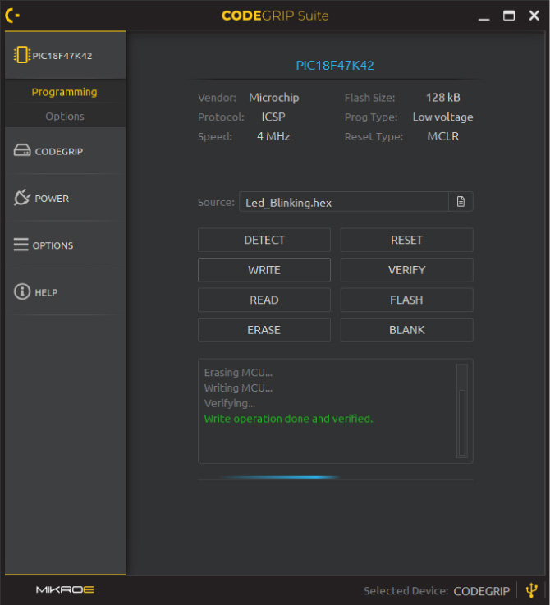Run the BLANK check button
This screenshot has height=605, width=550.
(x=406, y=330)
